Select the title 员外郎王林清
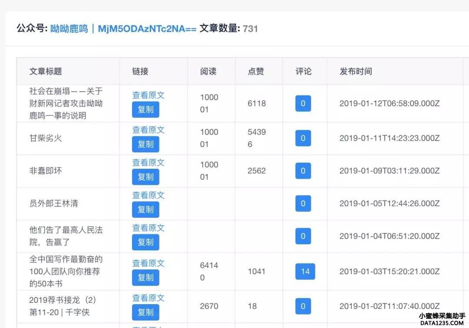This screenshot has width=469, height=328. (53, 203)
